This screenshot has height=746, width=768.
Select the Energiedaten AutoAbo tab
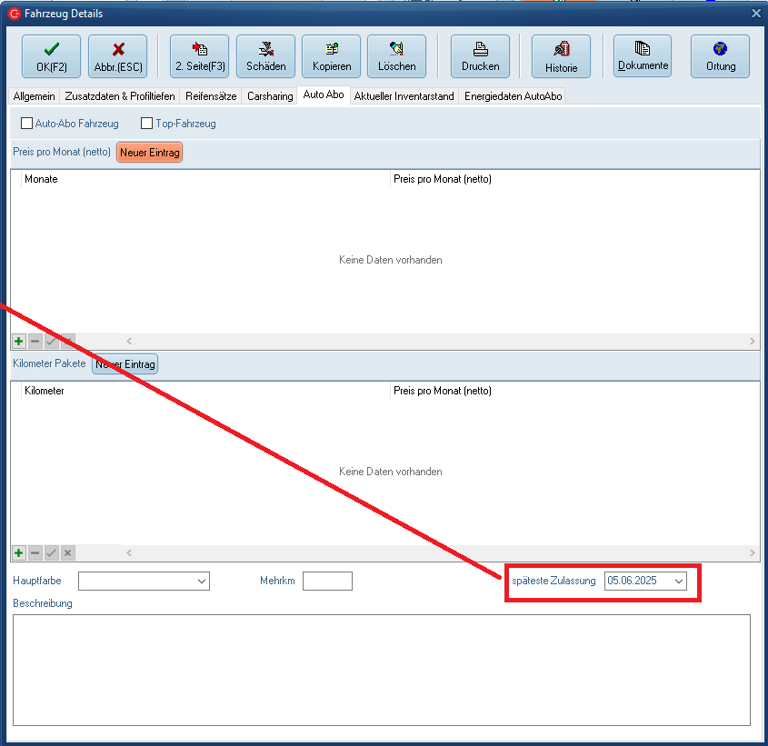pos(514,95)
